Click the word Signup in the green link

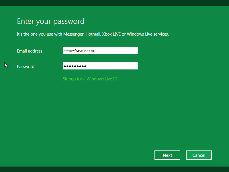click(69, 79)
